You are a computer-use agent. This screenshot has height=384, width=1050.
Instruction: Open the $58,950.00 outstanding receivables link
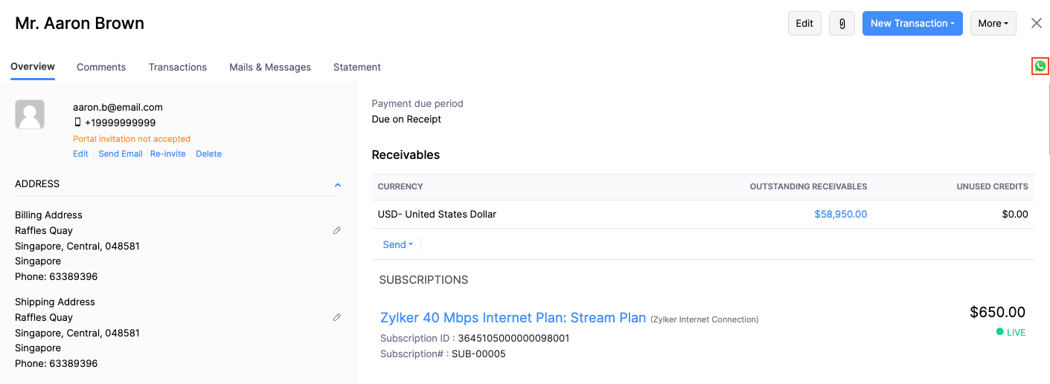(840, 214)
